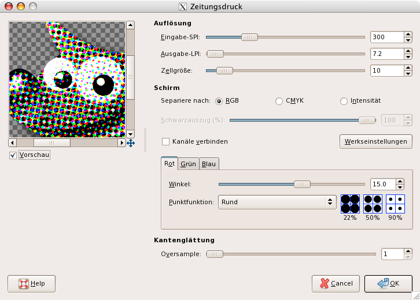The image size is (420, 300).
Task: Click the preview navigation cross-arrows icon
Action: tap(131, 143)
